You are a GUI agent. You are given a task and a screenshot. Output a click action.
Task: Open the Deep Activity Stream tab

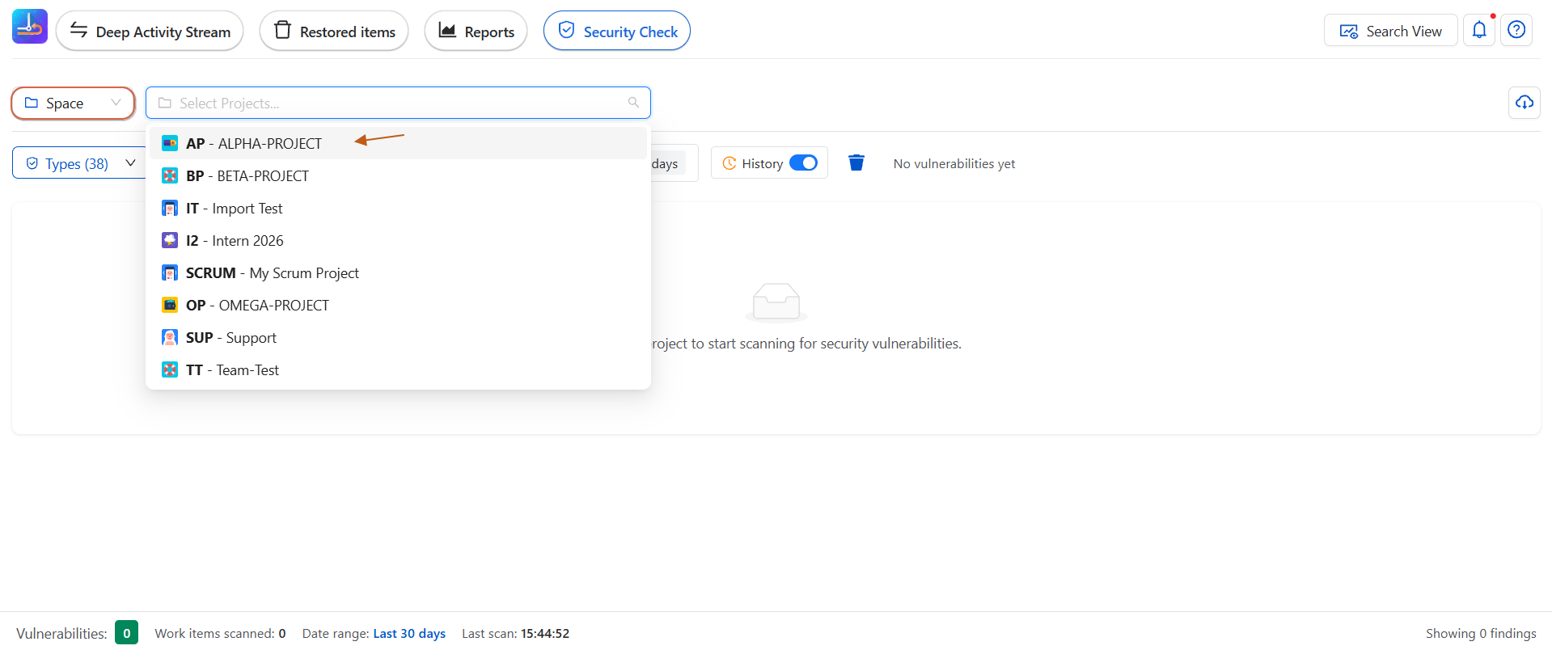150,31
